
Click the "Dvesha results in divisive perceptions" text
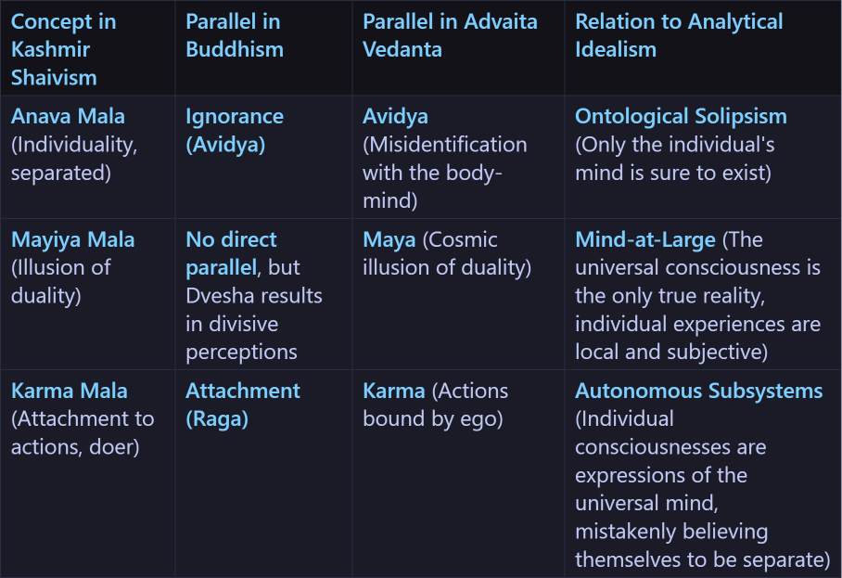253,324
